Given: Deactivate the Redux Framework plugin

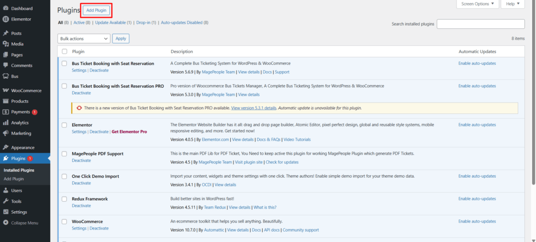Looking at the screenshot, I should pos(81,206).
